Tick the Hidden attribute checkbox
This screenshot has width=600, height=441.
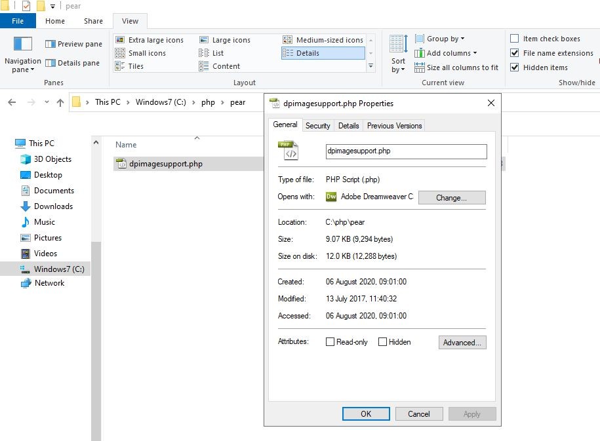(383, 342)
